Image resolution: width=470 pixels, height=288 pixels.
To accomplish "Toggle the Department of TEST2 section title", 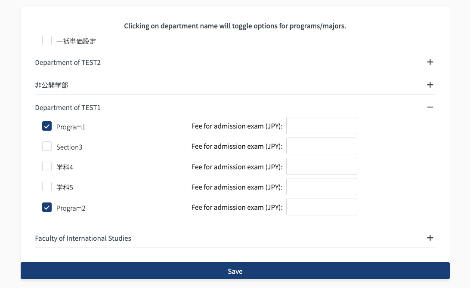I will 68,62.
